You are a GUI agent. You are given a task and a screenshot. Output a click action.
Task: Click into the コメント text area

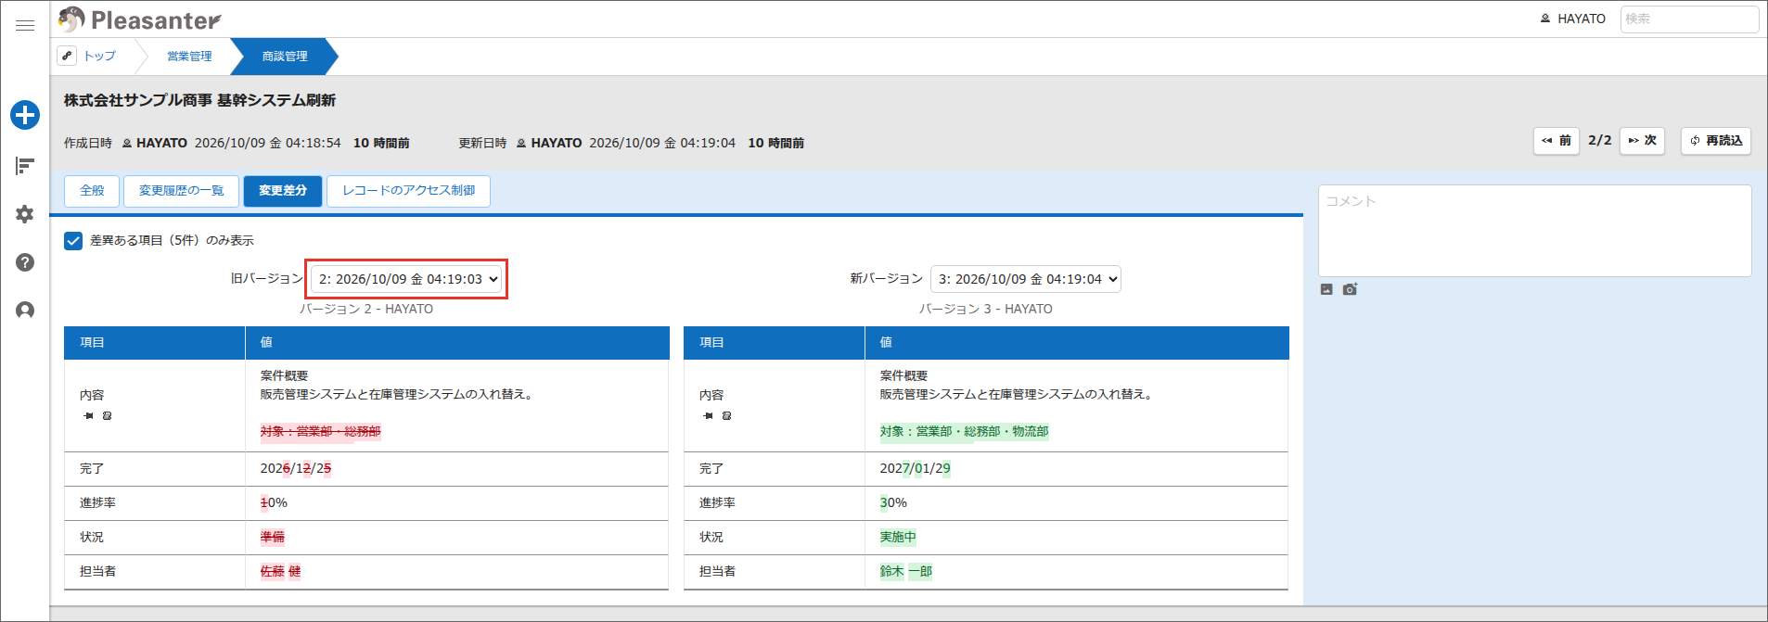pos(1535,231)
